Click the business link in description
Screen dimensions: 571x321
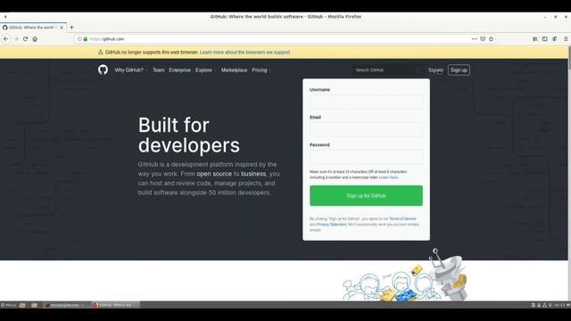point(253,174)
